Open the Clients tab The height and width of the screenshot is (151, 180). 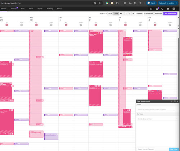[x=31, y=9]
